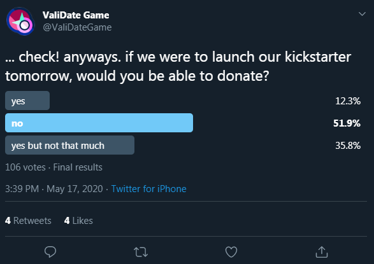374x264 pixels.
Task: Click the retweet arrows icon
Action: pos(141,252)
